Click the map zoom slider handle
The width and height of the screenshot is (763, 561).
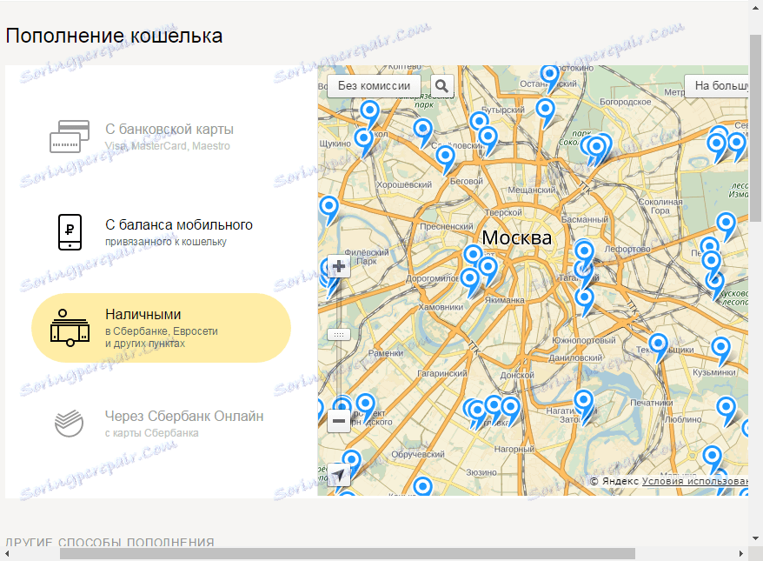339,335
